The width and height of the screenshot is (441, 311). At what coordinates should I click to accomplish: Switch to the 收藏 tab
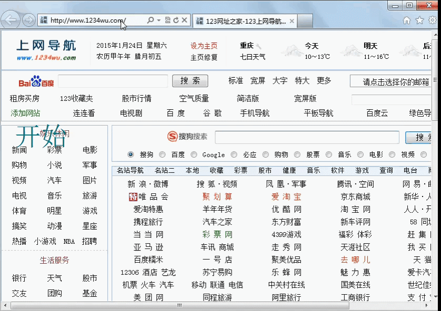[x=217, y=170]
